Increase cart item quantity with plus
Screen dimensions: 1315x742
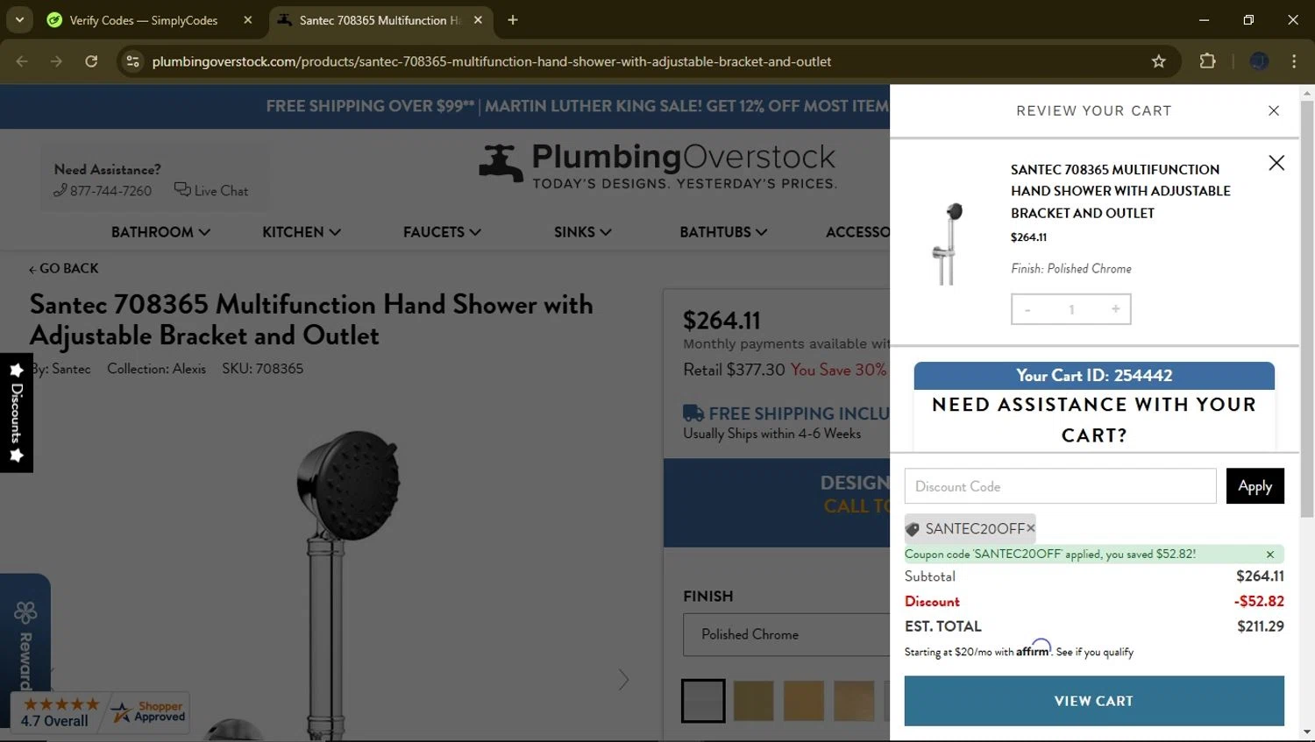pyautogui.click(x=1115, y=309)
